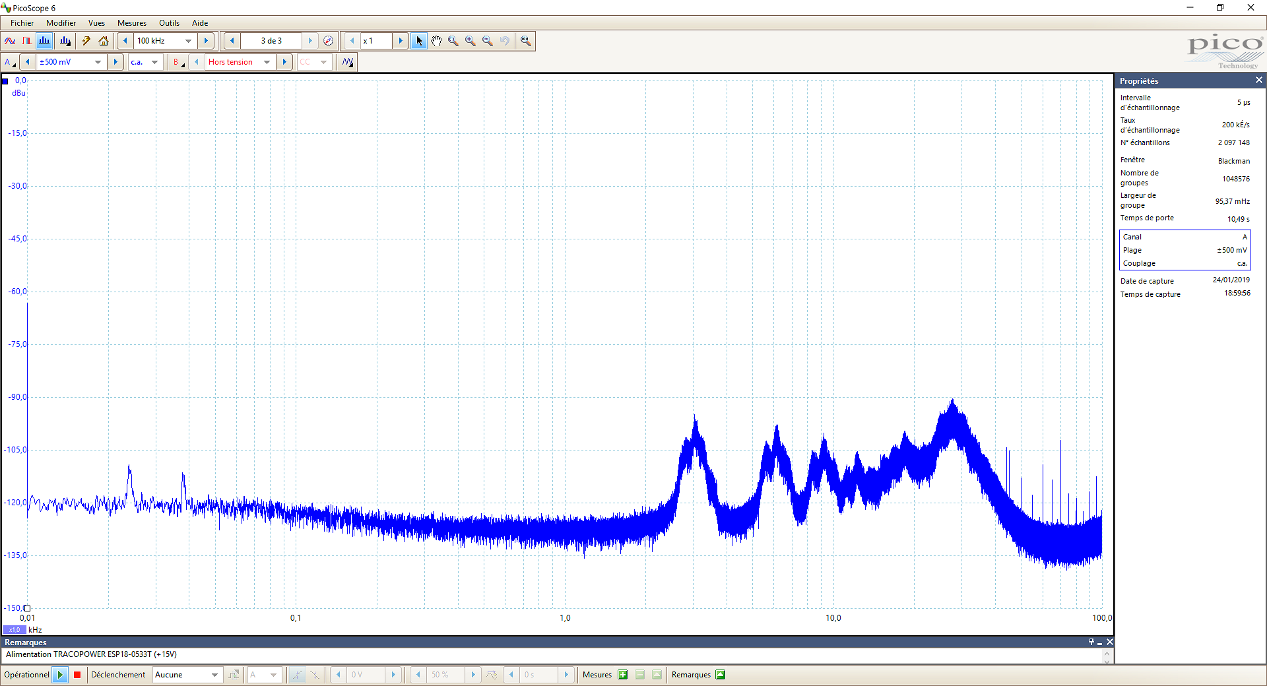The width and height of the screenshot is (1267, 686).
Task: Select the zoom window magnifier tool
Action: pyautogui.click(x=453, y=41)
